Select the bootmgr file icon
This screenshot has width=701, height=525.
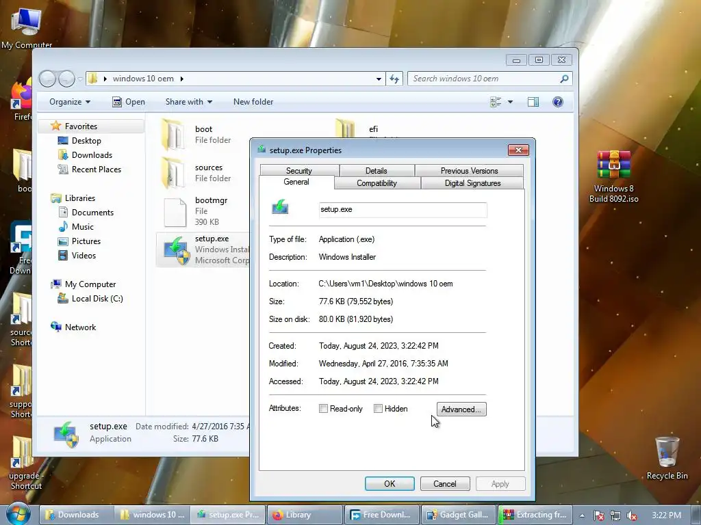click(x=175, y=212)
